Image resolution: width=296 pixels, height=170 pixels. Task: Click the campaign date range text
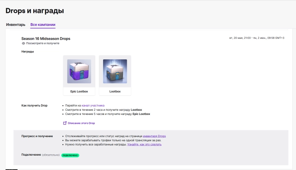click(x=257, y=38)
